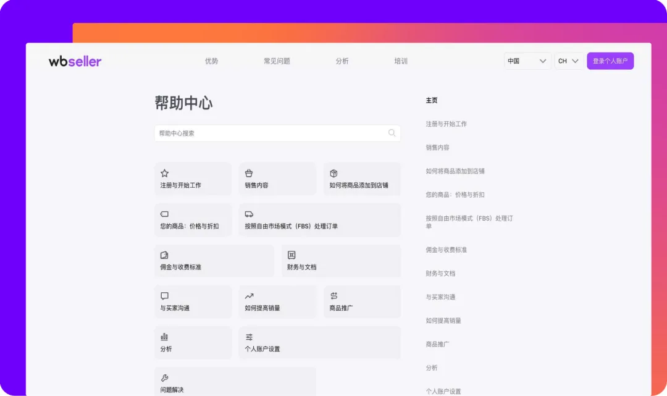This screenshot has width=667, height=396.
Task: Open the 佣金与收费标准 sidebar link
Action: click(446, 250)
